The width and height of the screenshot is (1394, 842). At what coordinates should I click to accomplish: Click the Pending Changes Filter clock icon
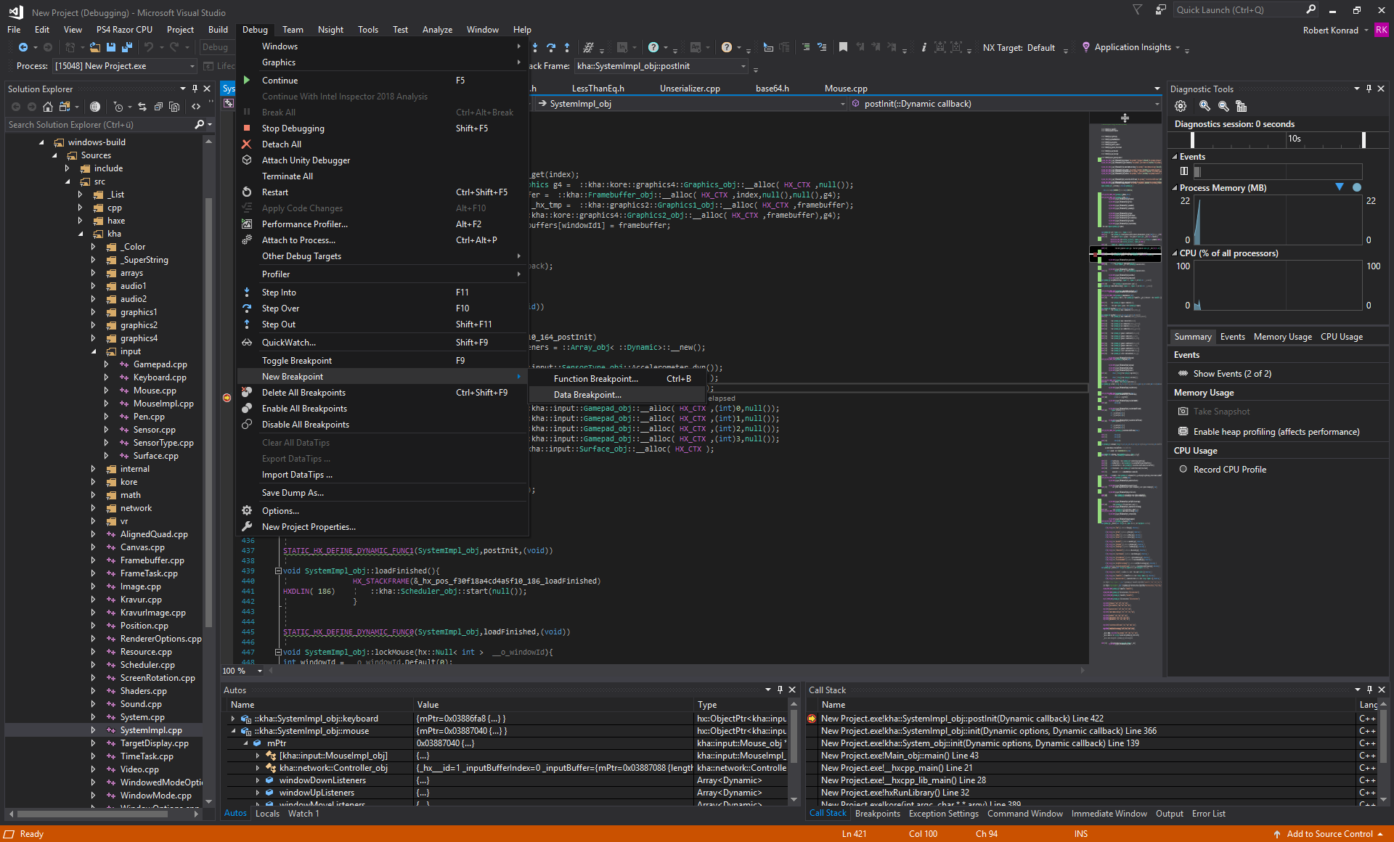click(x=118, y=107)
